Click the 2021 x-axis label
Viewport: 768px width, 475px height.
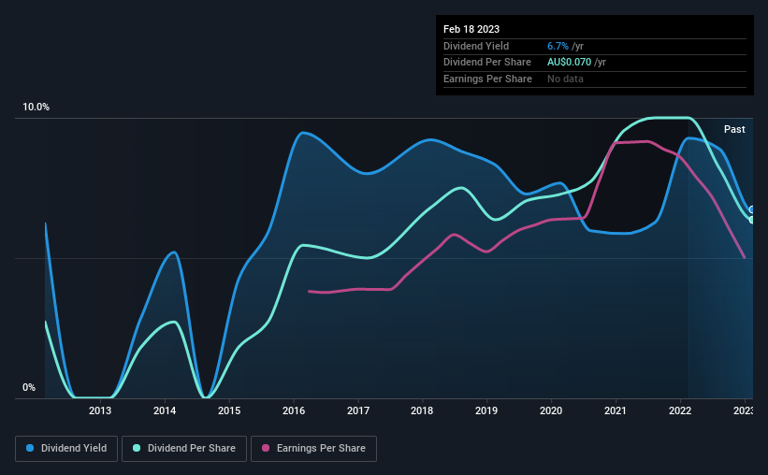tap(616, 410)
